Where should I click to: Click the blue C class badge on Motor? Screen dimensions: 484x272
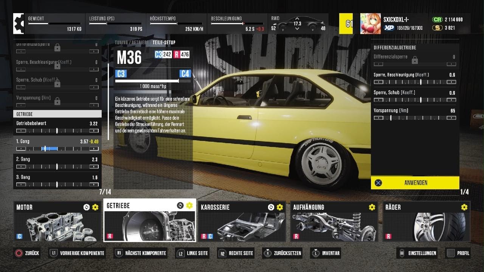19,236
